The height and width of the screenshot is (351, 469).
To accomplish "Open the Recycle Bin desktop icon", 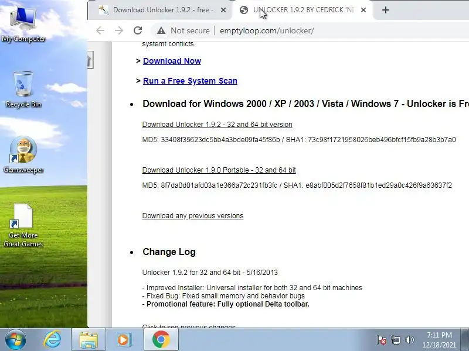I will coord(23,89).
